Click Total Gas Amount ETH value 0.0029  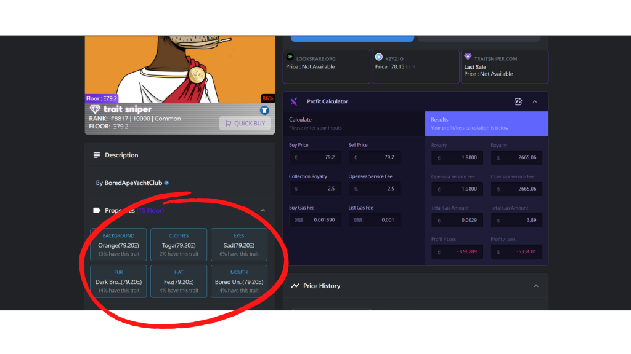pyautogui.click(x=457, y=221)
